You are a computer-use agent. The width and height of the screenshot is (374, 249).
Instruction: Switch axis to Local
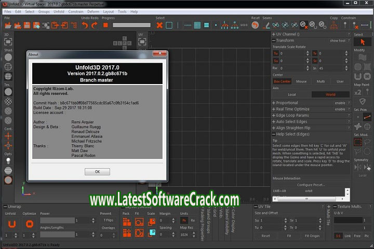[292, 94]
